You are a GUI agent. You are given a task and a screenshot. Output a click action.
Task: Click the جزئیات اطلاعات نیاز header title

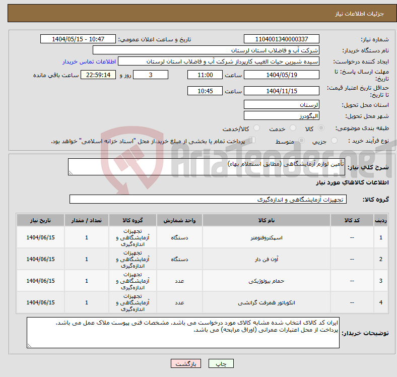tap(359, 14)
